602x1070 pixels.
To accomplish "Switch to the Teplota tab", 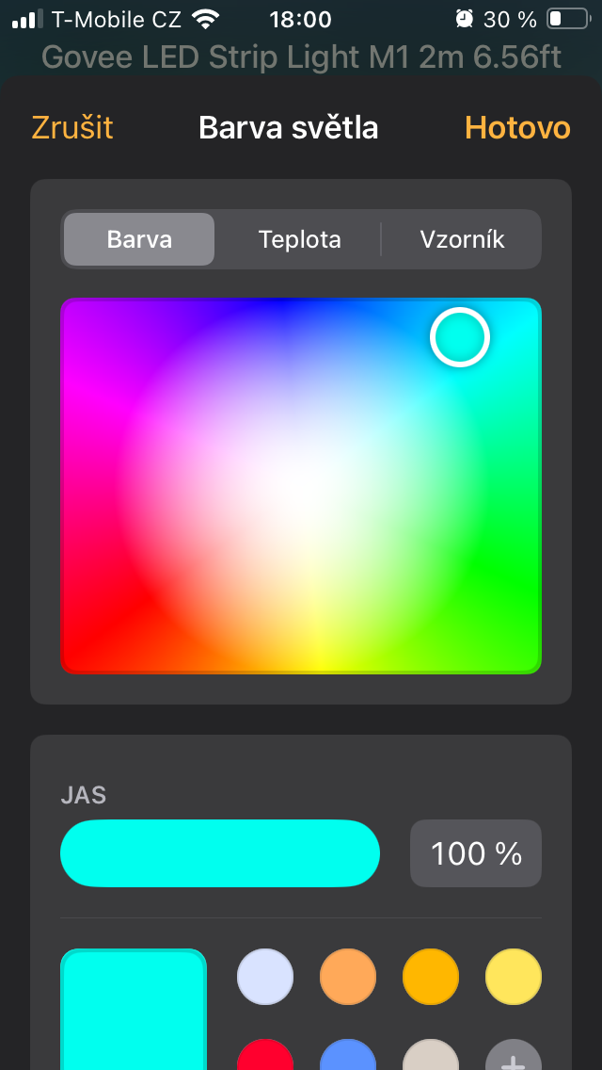I will [299, 239].
